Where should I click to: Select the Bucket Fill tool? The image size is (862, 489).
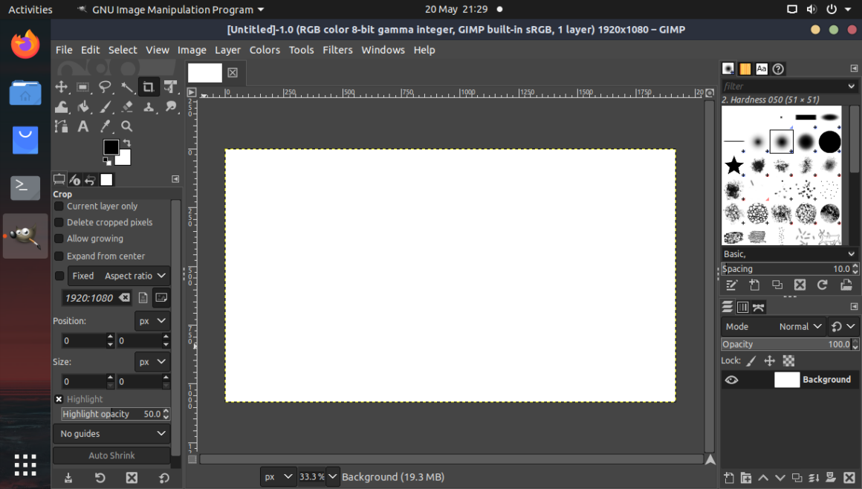tap(83, 106)
